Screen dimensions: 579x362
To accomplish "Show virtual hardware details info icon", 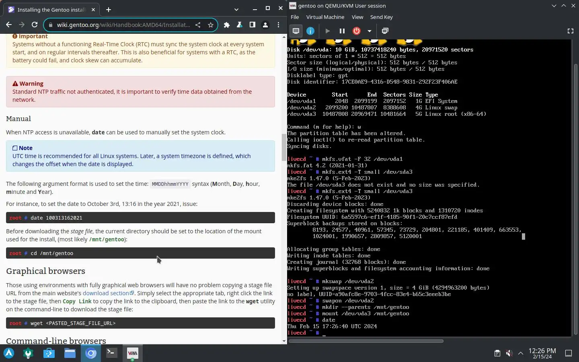I will (310, 31).
